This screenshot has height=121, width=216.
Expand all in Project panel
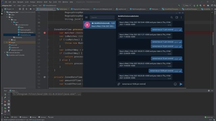pyautogui.click(x=23, y=9)
